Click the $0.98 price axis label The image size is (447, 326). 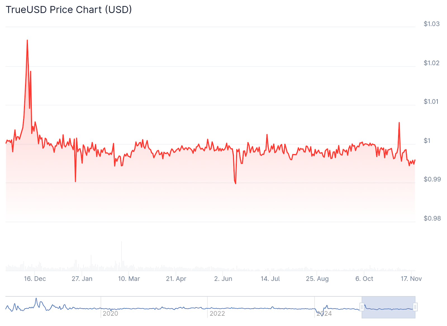pyautogui.click(x=432, y=218)
